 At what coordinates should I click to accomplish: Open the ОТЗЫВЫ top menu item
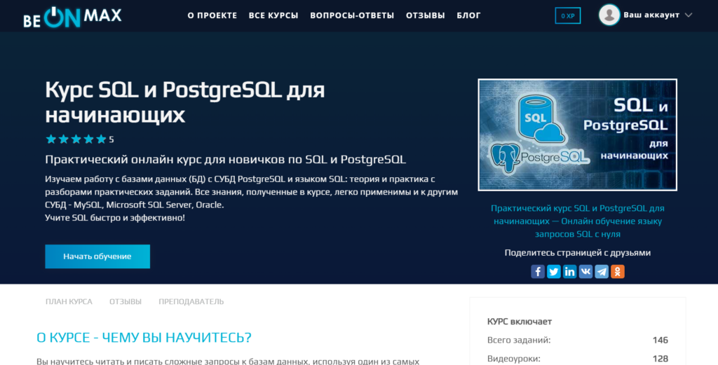(426, 15)
